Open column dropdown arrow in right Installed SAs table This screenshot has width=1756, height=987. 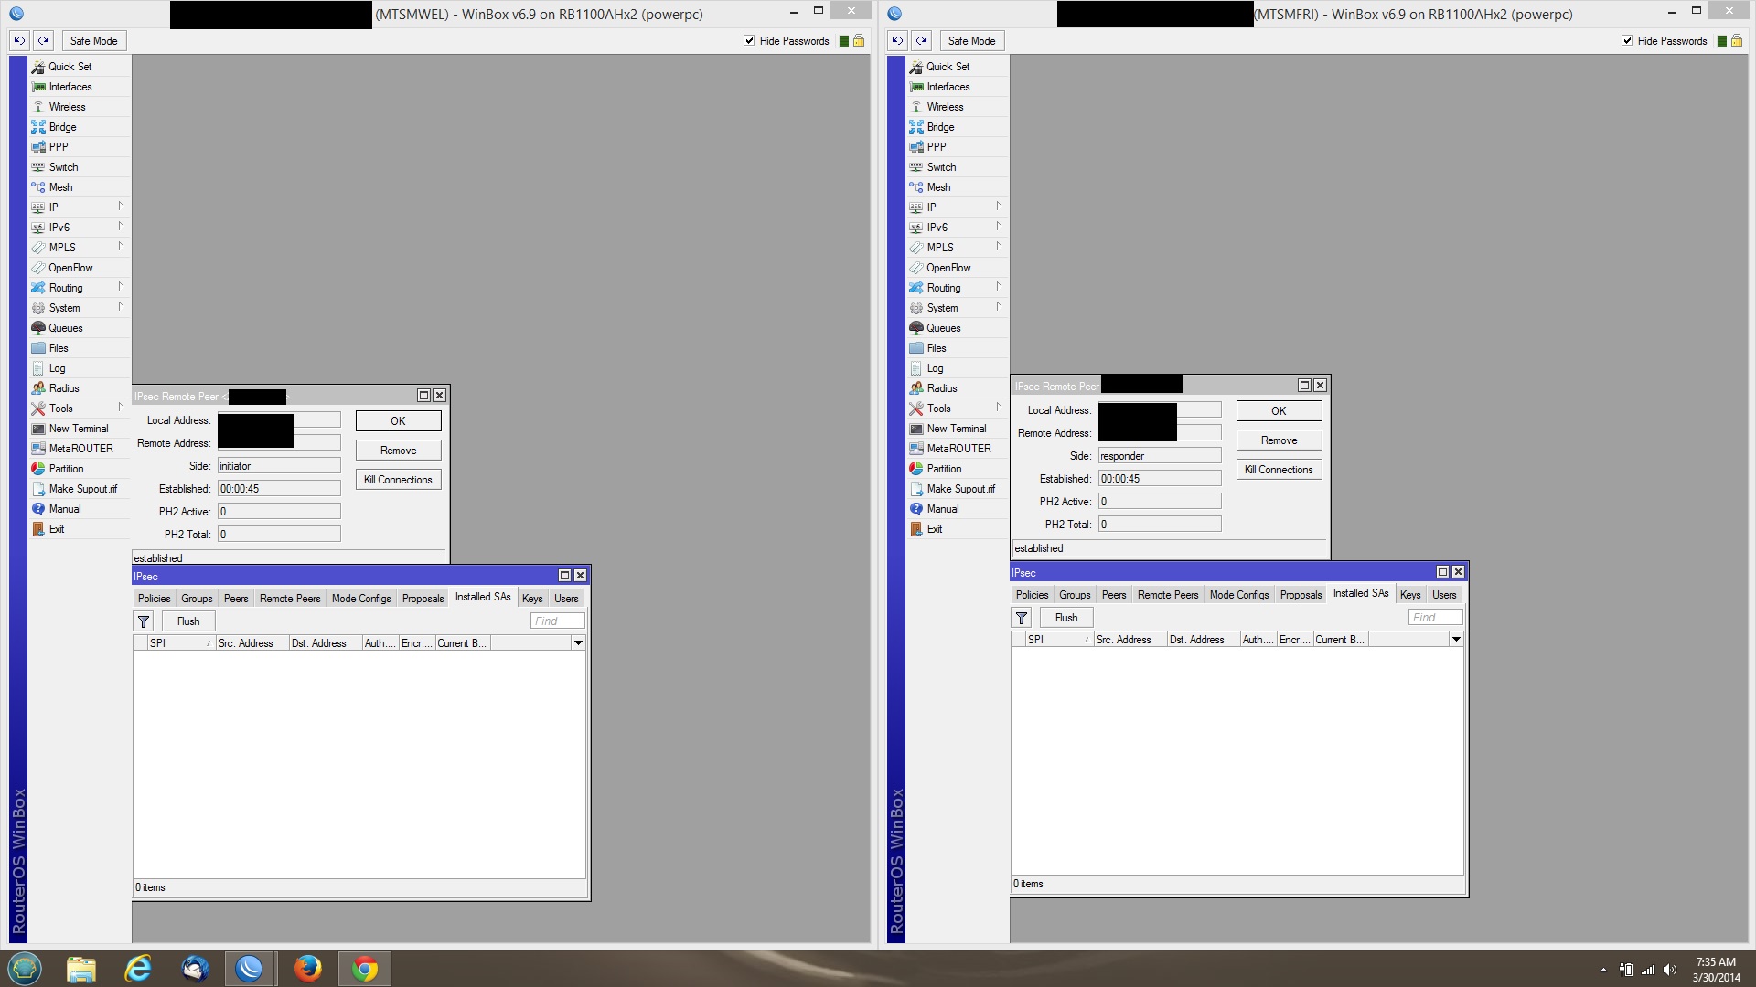pyautogui.click(x=1456, y=640)
